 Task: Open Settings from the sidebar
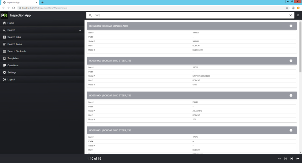click(12, 72)
